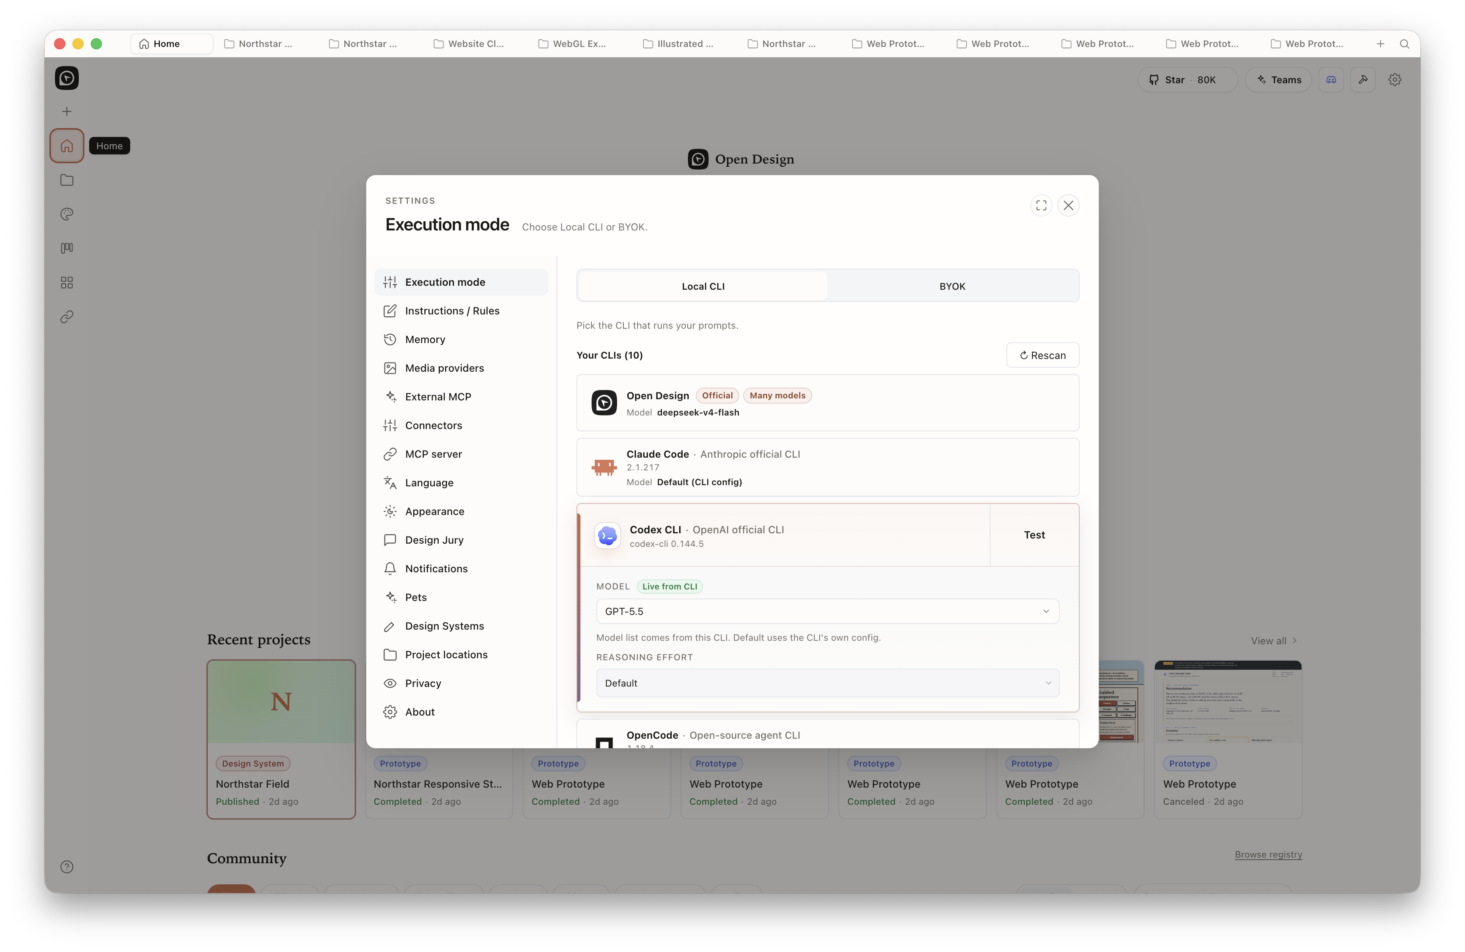
Task: Open the Northstar Field project thumbnail
Action: pyautogui.click(x=281, y=702)
